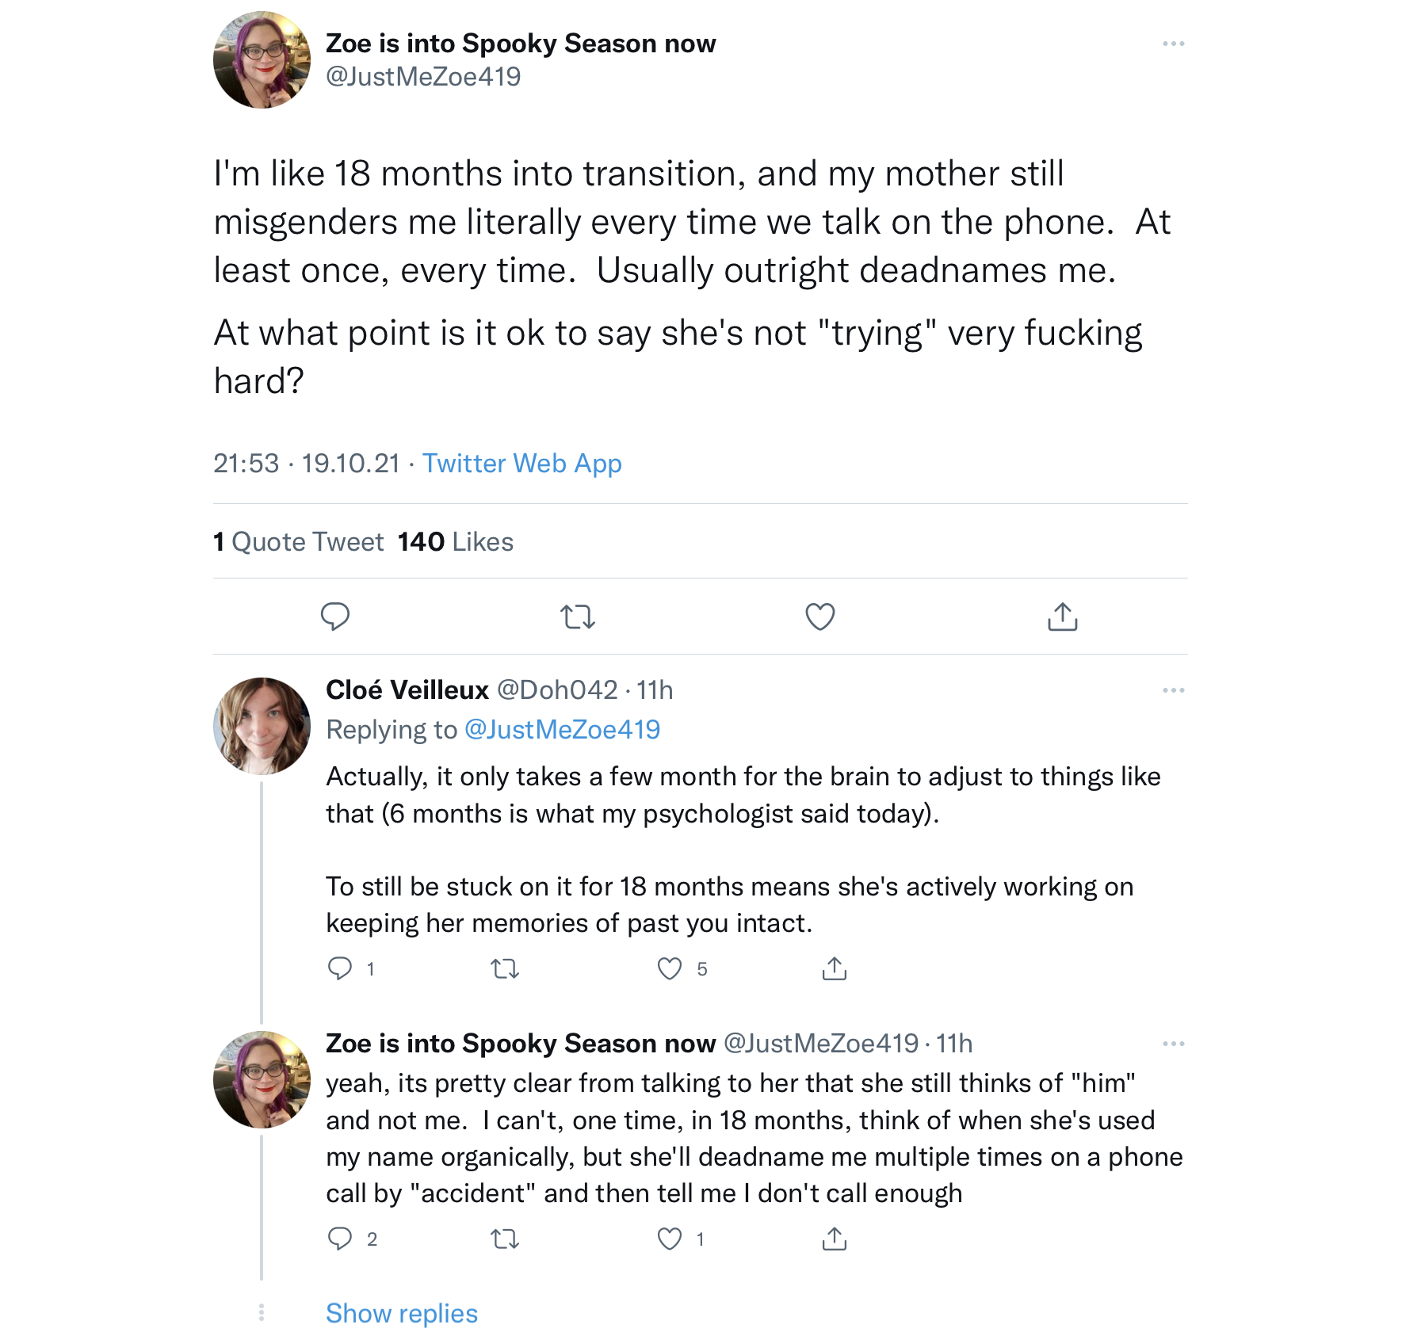Reply to Cloé Veilleux's comment
The width and height of the screenshot is (1402, 1344).
[340, 968]
